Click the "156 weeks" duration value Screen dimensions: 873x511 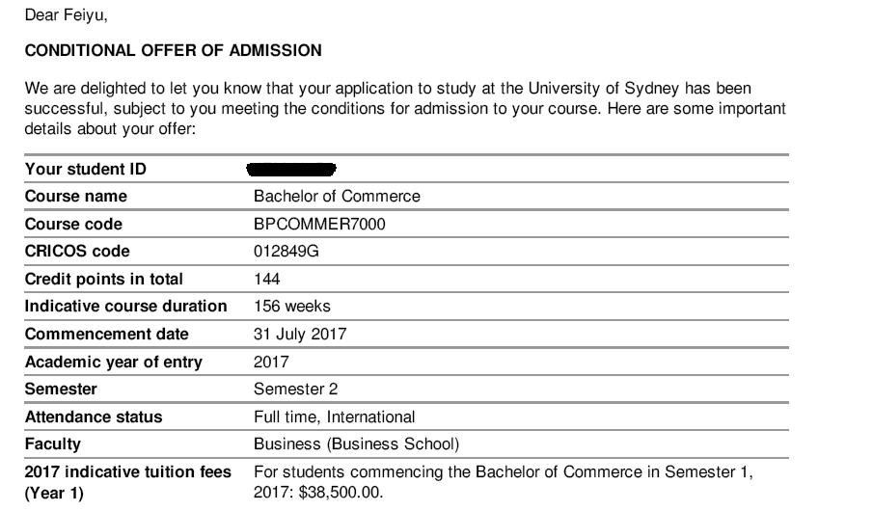coord(292,307)
